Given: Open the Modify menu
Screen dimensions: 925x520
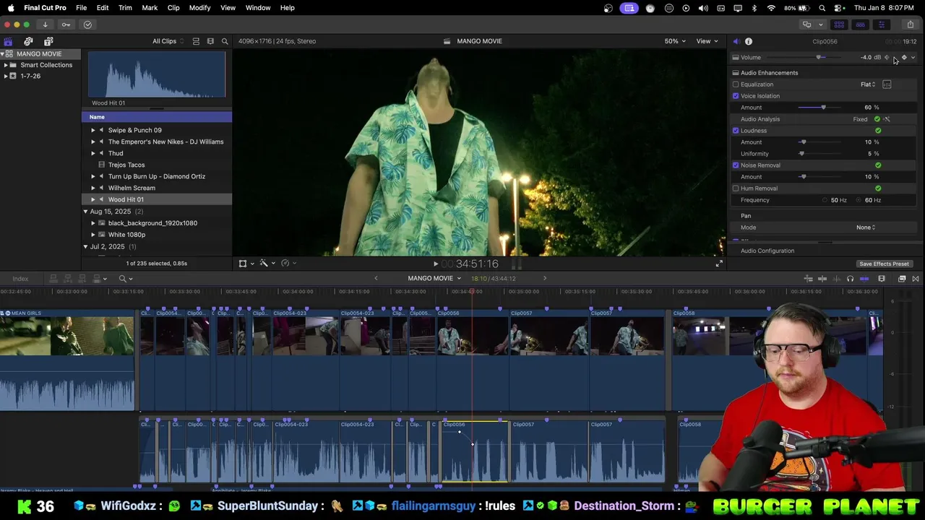Looking at the screenshot, I should pos(199,8).
